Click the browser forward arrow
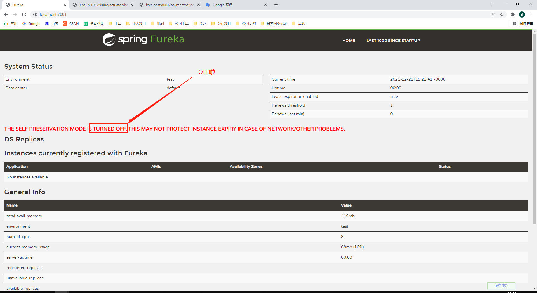Viewport: 537px width, 293px height. point(15,15)
